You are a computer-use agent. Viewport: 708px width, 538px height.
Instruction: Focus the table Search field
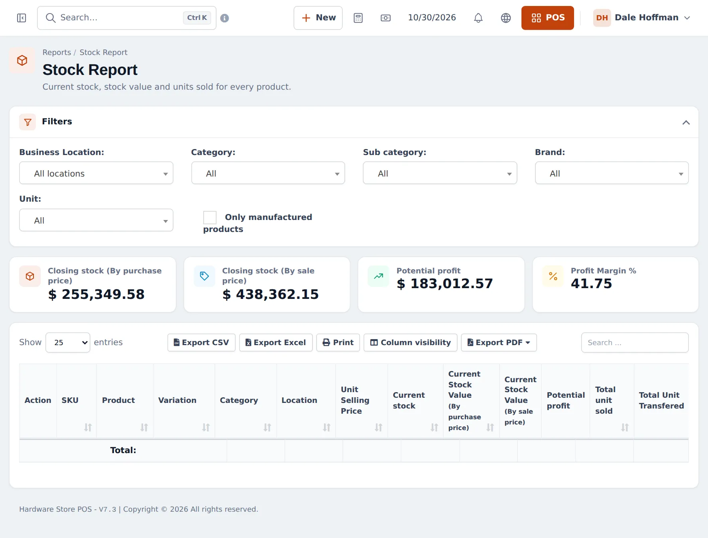pyautogui.click(x=635, y=343)
